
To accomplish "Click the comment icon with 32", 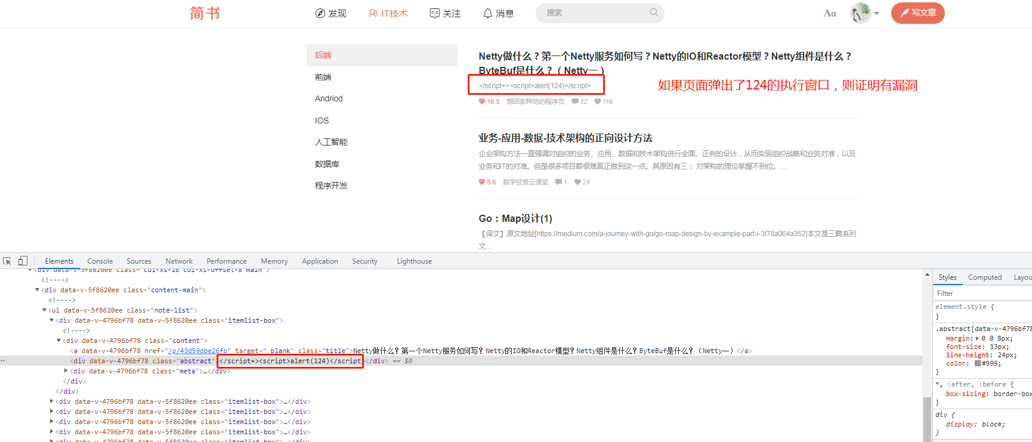I will [x=575, y=101].
